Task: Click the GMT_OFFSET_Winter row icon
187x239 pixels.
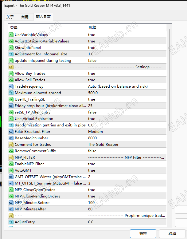Action: 11,177
